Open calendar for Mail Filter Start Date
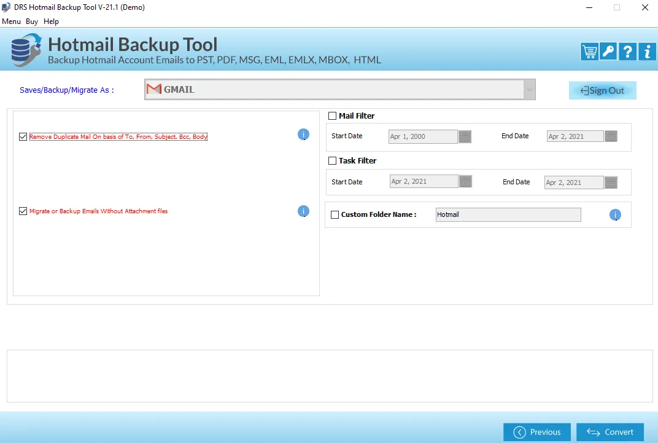Image resolution: width=658 pixels, height=443 pixels. [465, 136]
